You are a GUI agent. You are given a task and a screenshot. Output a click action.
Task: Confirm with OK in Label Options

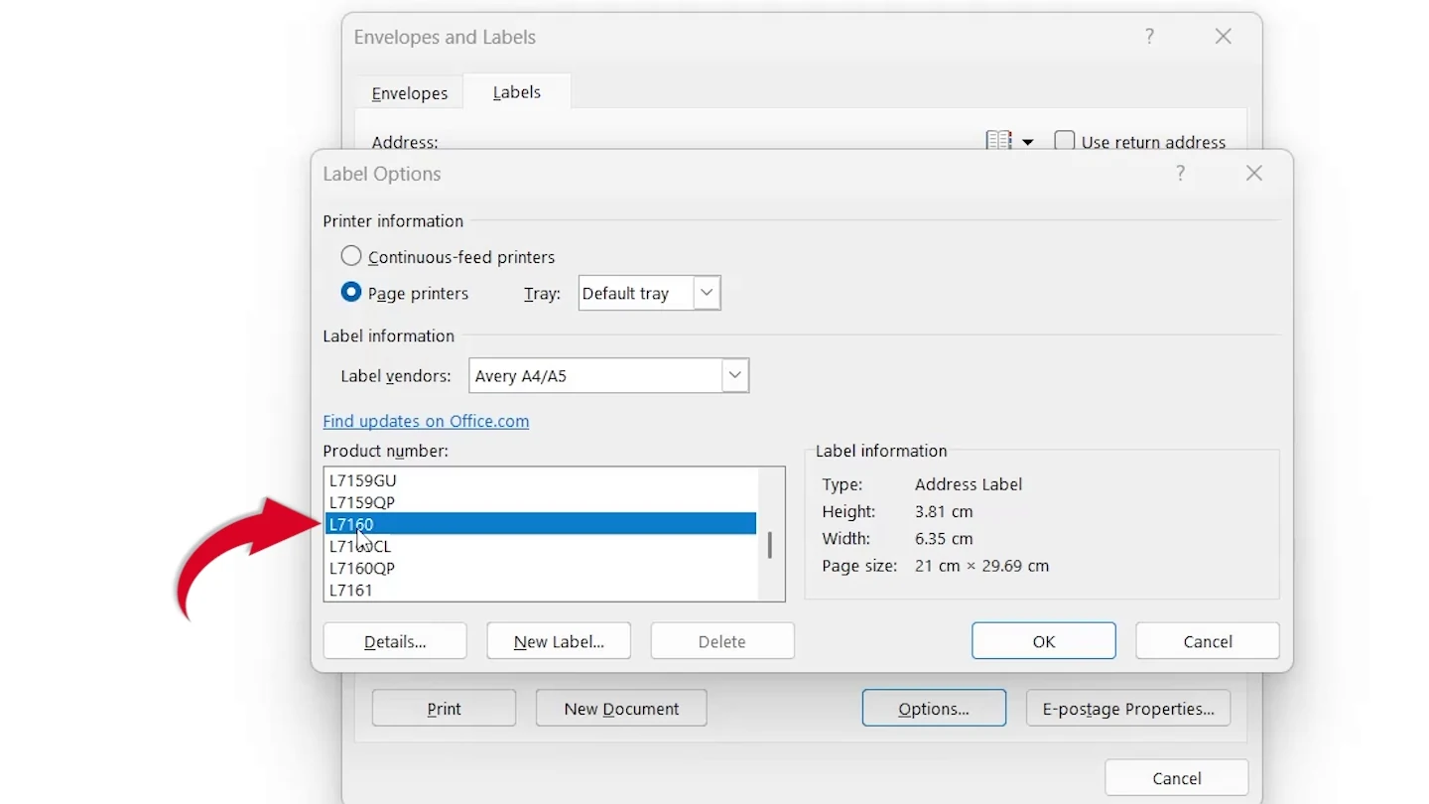[1044, 641]
